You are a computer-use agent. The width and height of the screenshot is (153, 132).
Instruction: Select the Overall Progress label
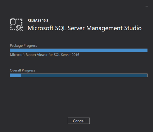coord(23,70)
